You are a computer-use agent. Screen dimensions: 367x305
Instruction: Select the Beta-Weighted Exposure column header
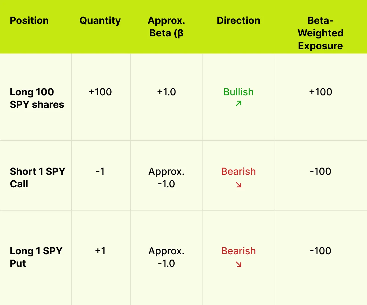(321, 33)
